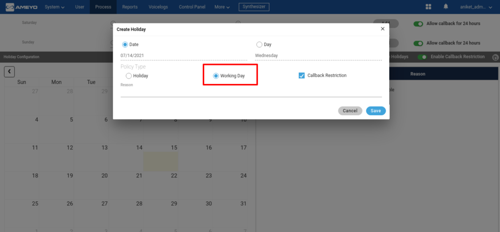Expand the More menu dropdown

click(222, 7)
